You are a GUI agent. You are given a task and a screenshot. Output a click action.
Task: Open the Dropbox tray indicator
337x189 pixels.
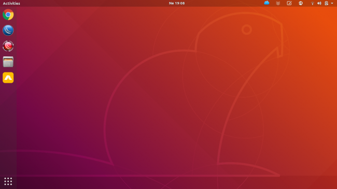click(278, 3)
